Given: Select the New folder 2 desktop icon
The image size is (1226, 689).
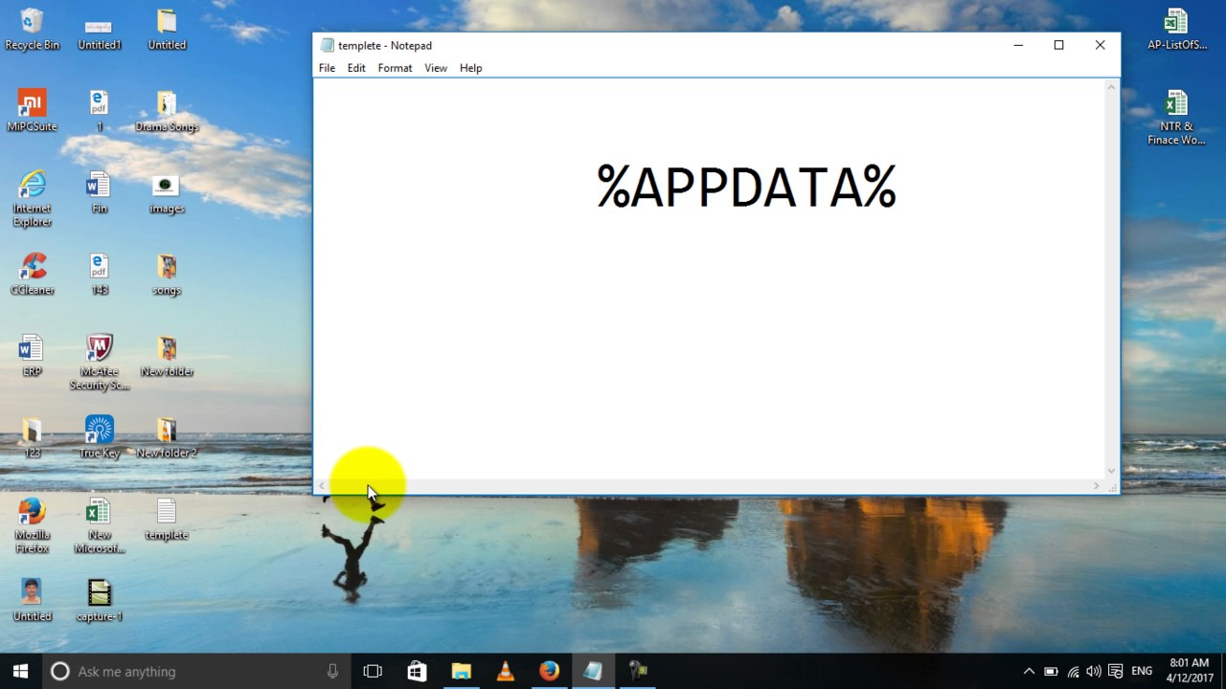Looking at the screenshot, I should pos(167,437).
